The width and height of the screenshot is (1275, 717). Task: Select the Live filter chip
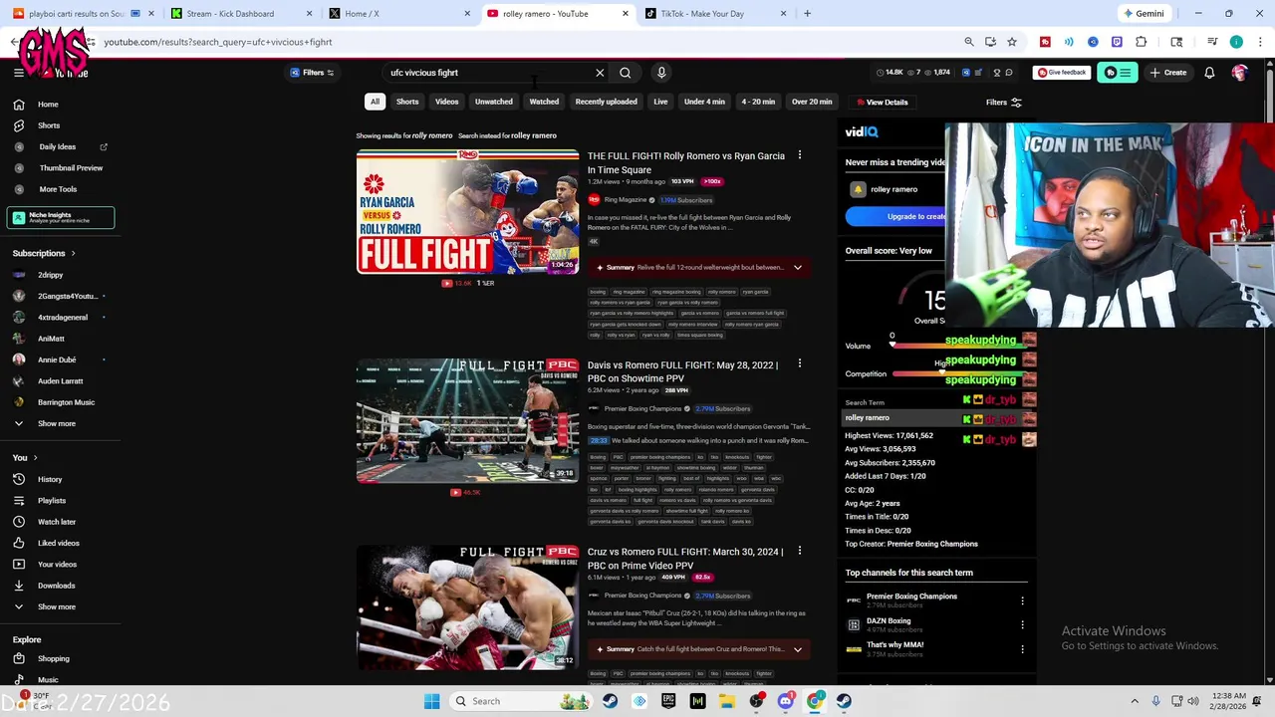(x=660, y=102)
